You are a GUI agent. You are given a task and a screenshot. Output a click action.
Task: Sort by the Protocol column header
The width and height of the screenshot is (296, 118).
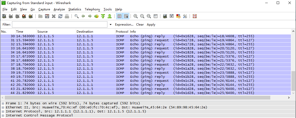(x=122, y=32)
